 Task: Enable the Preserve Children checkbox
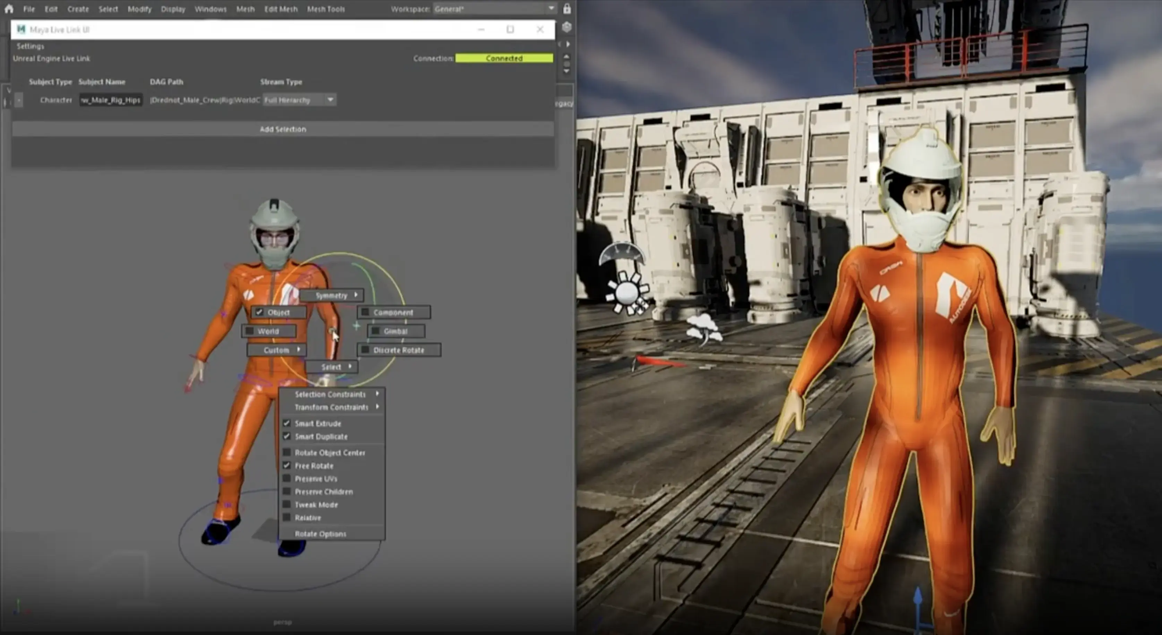287,492
